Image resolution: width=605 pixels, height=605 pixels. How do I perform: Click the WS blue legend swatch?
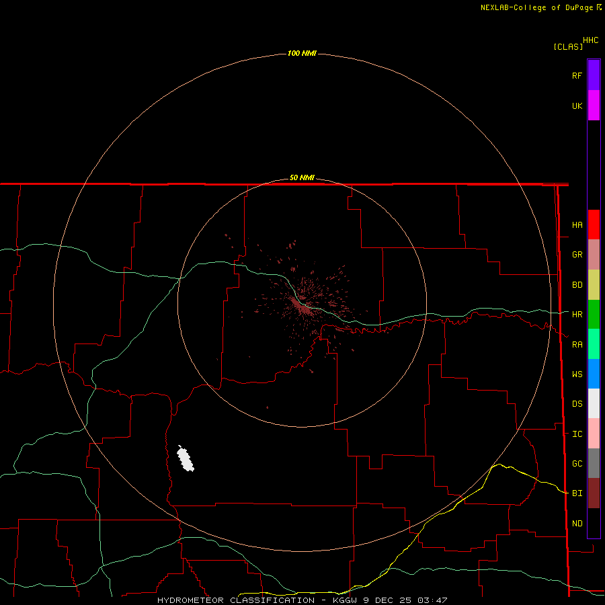[x=594, y=374]
